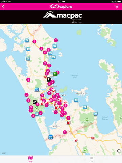The height and width of the screenshot is (163, 122).
Task: Switch to the Map tab
Action: coord(30,159)
